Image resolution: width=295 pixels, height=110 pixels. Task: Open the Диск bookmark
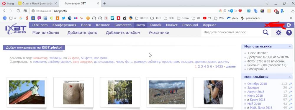232,18
